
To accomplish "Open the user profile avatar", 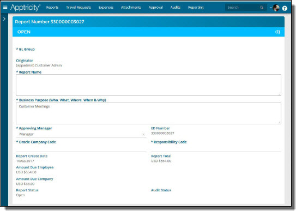I will [x=276, y=8].
